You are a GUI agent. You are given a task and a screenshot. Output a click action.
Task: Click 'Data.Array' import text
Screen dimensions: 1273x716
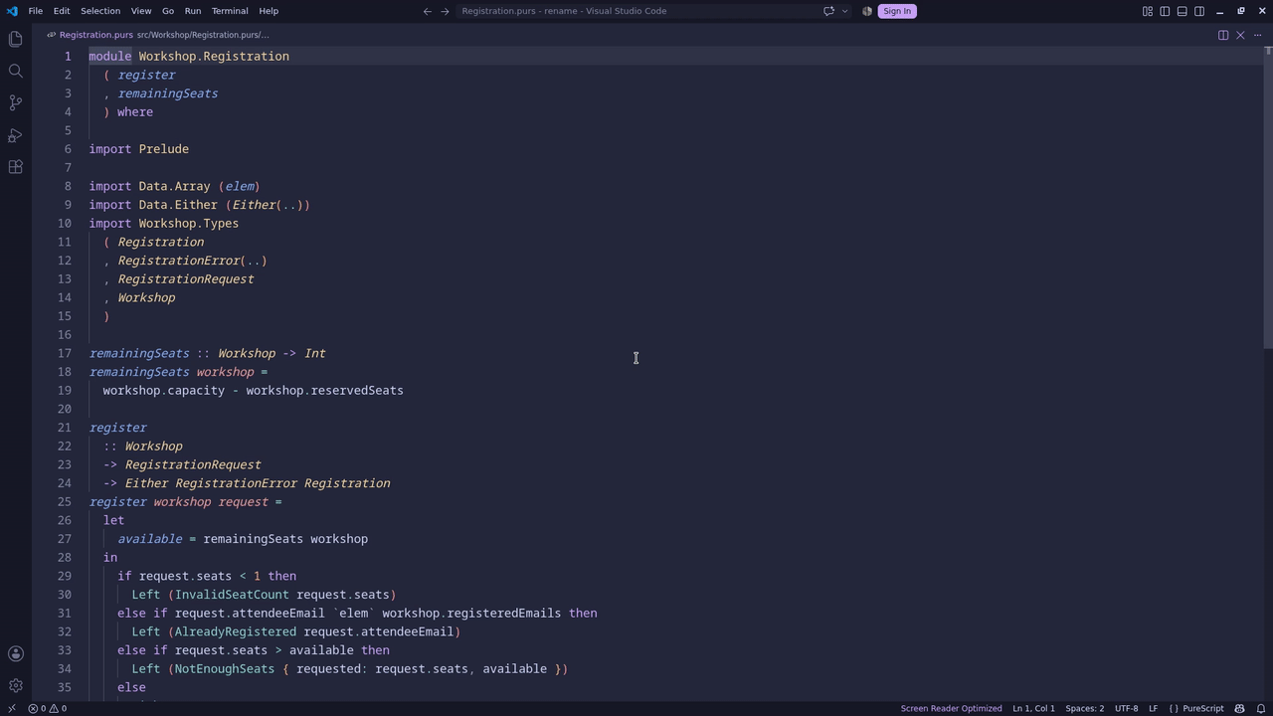[x=175, y=186]
